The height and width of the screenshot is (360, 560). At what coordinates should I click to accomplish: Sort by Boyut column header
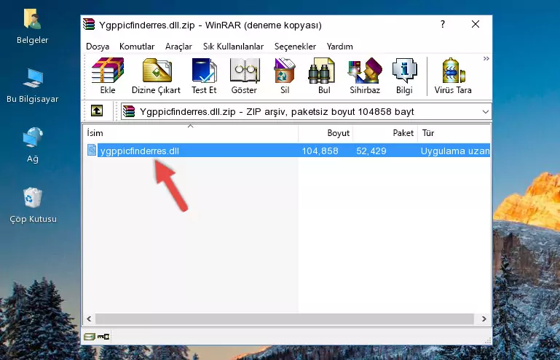coord(326,133)
